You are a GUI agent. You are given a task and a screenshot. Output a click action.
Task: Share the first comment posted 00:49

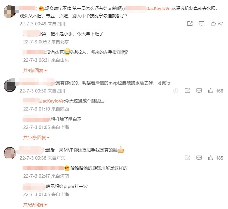tap(190, 24)
